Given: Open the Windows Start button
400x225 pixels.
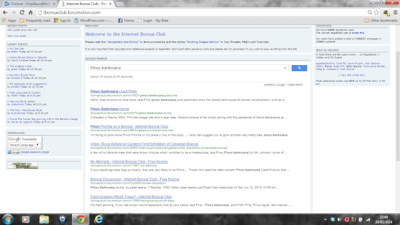Looking at the screenshot, I should pyautogui.click(x=7, y=219).
